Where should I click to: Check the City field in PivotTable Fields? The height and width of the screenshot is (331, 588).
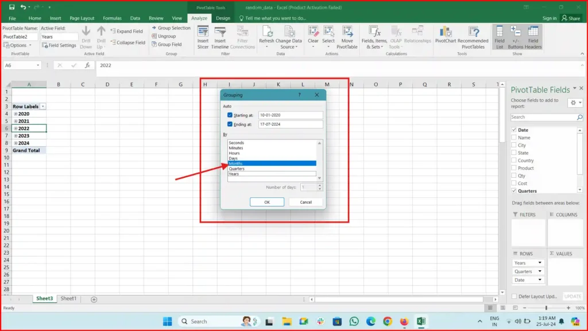(515, 145)
